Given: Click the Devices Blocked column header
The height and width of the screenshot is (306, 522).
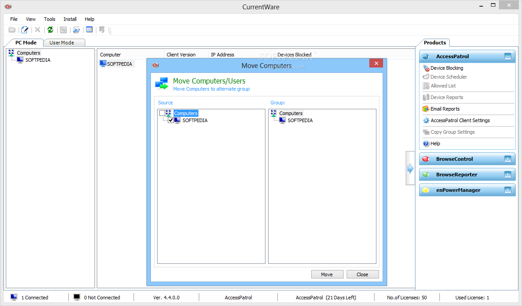Looking at the screenshot, I should pyautogui.click(x=294, y=55).
